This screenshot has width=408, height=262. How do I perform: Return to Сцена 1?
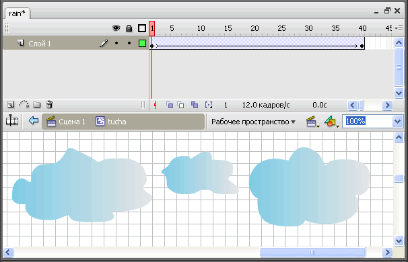click(66, 122)
